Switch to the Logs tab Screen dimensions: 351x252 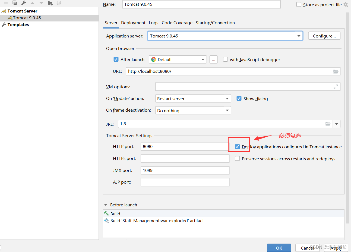(x=153, y=23)
